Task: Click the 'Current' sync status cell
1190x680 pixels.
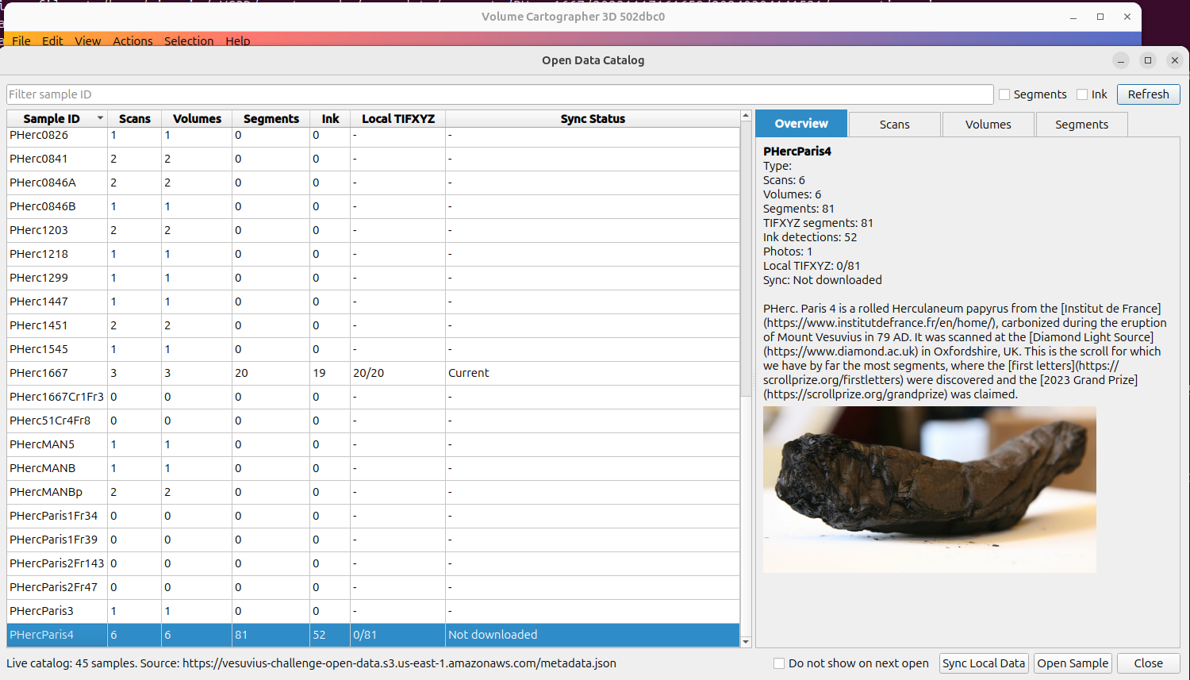Action: [593, 373]
